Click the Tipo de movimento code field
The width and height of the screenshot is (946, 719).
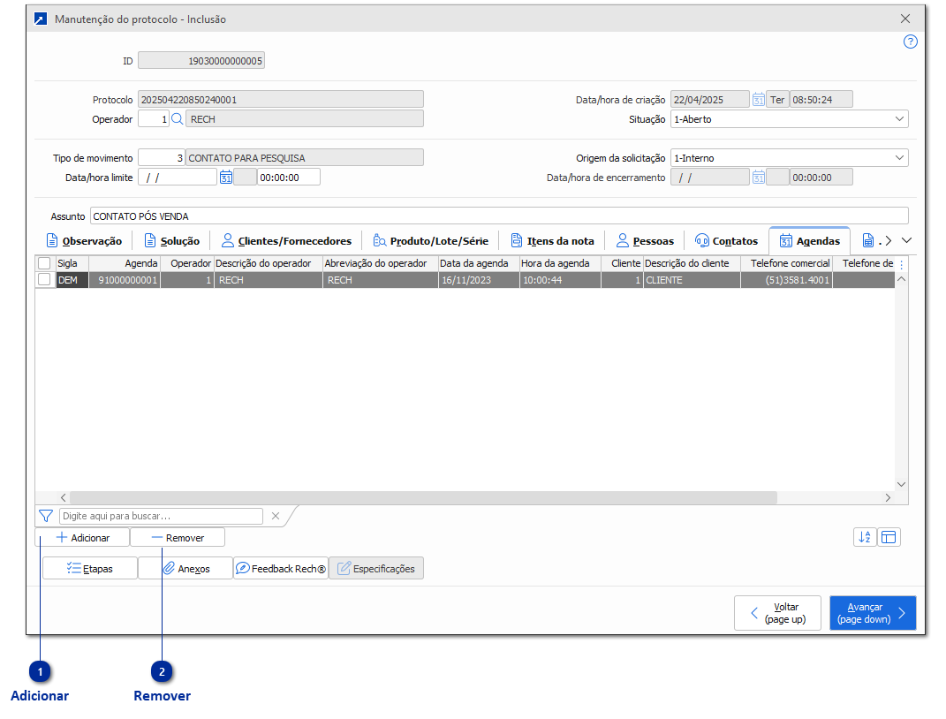(161, 157)
